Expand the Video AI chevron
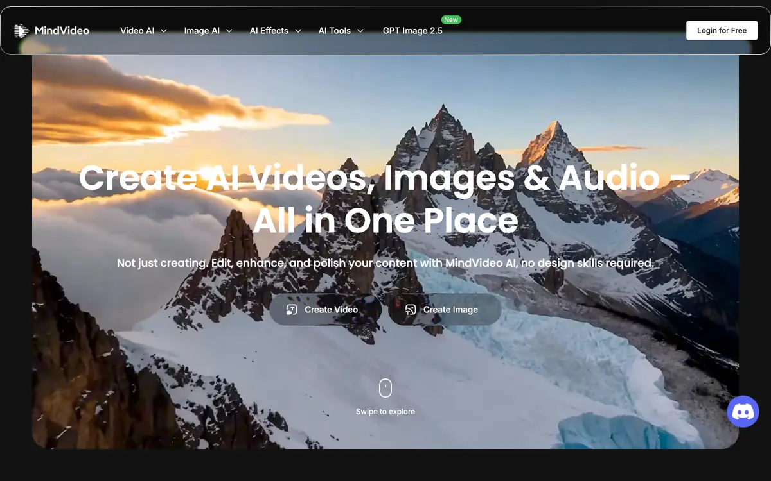Viewport: 771px width, 481px height. click(164, 31)
